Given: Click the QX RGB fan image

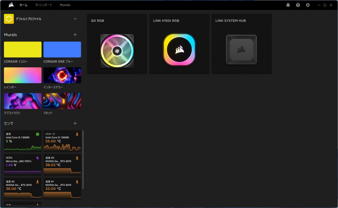Looking at the screenshot, I should coord(117,51).
